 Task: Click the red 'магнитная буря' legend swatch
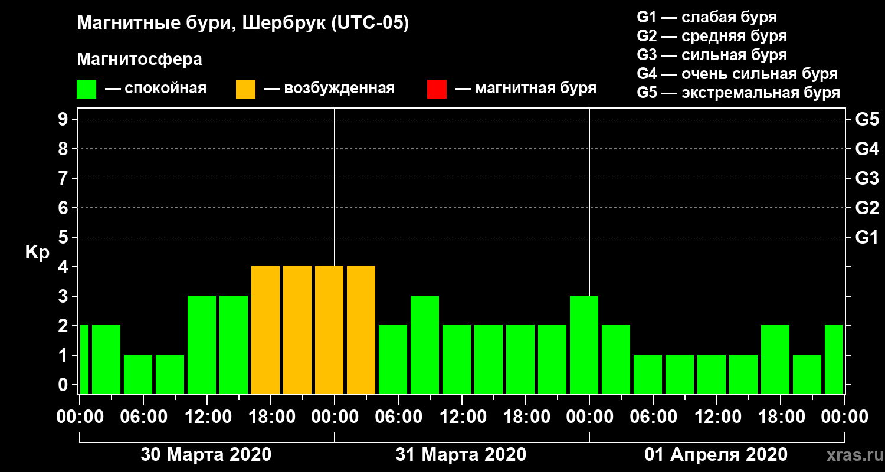pos(437,89)
